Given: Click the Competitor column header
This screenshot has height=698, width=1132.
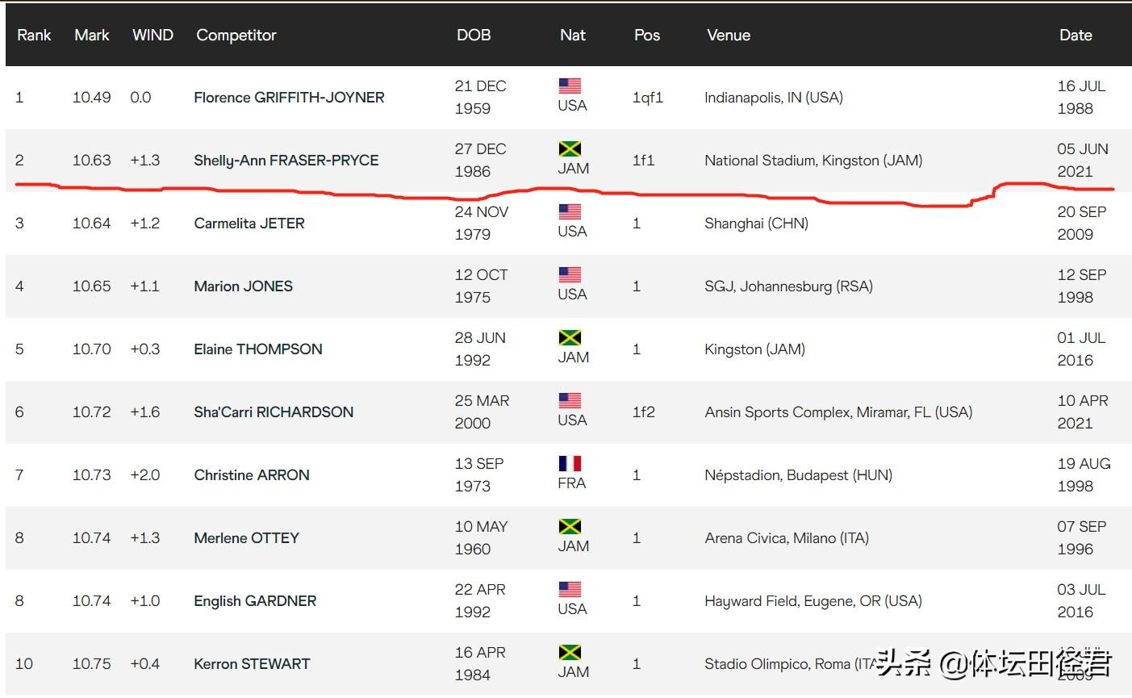Looking at the screenshot, I should [x=236, y=36].
